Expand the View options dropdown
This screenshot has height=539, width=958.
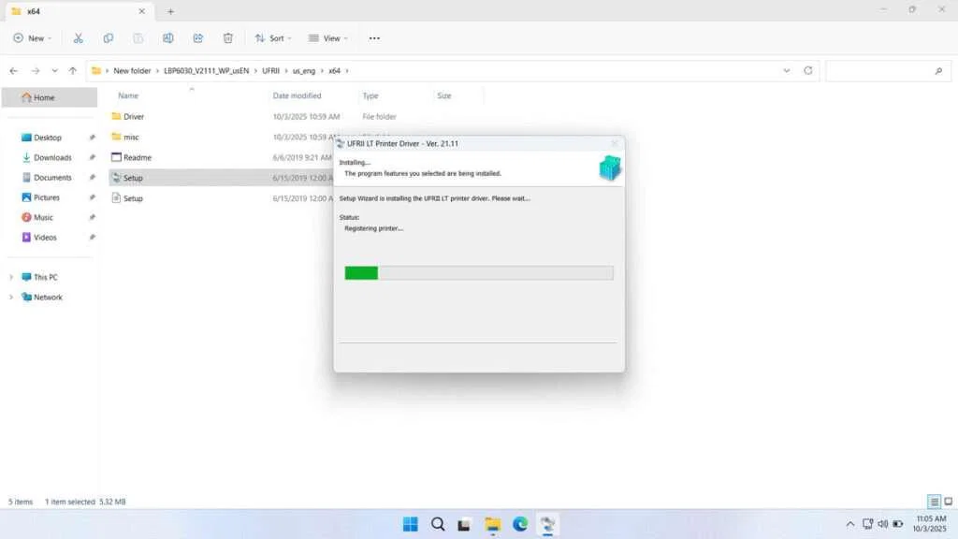point(327,38)
